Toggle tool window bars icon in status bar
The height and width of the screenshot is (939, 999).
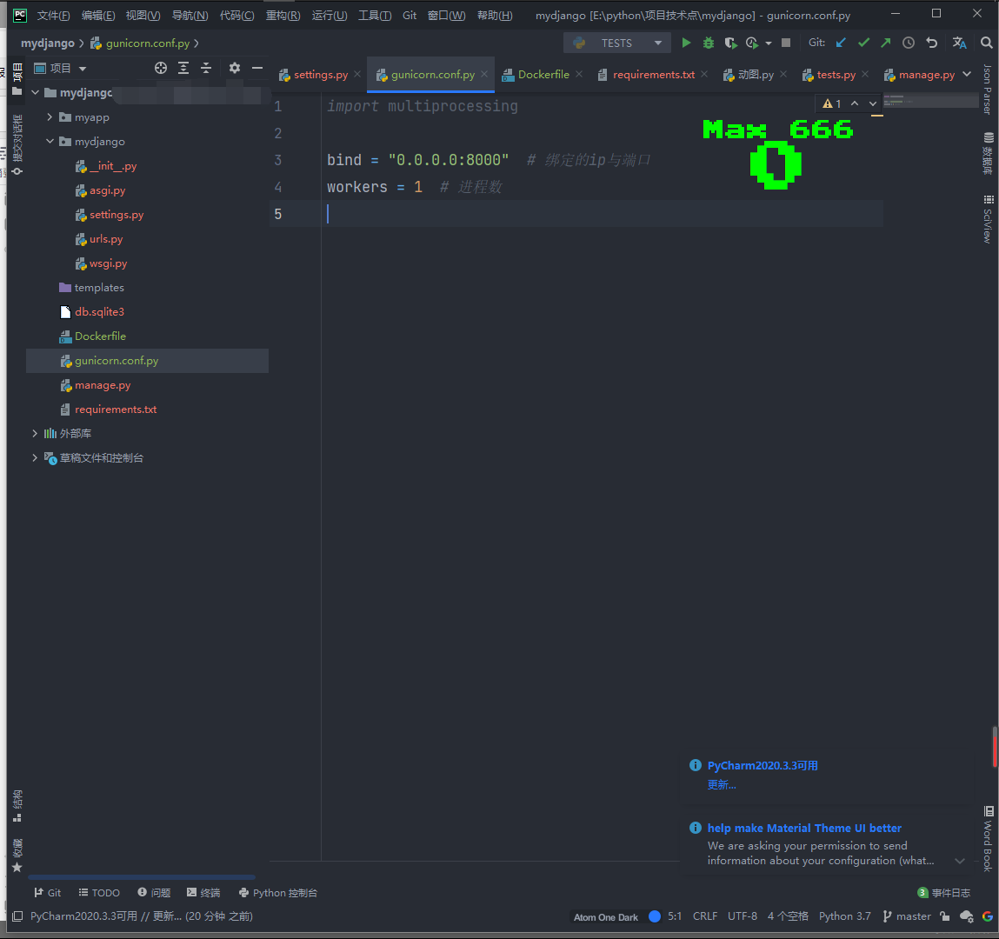pyautogui.click(x=18, y=916)
